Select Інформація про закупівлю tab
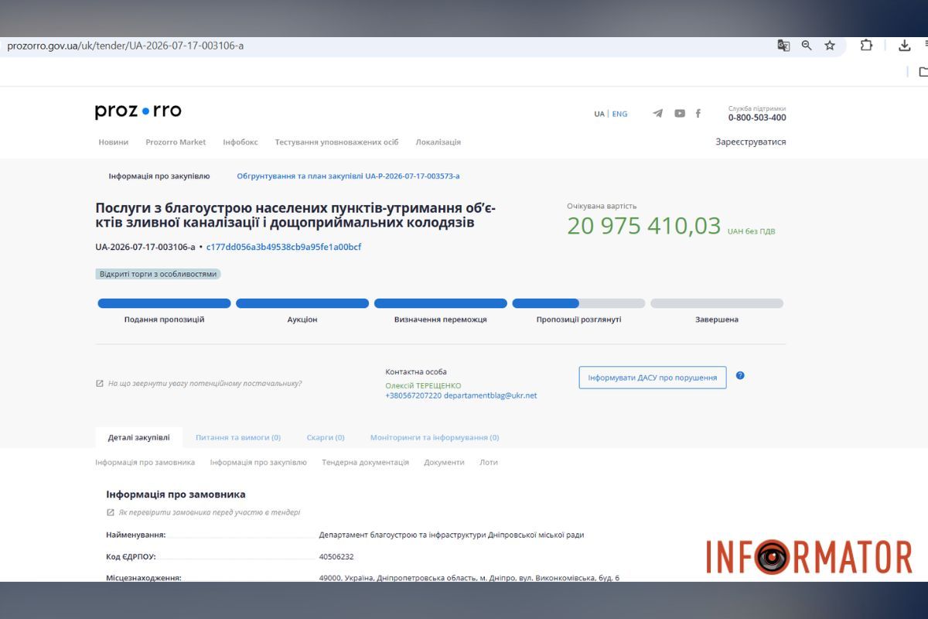 pos(159,176)
